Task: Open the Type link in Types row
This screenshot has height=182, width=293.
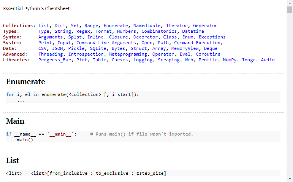Action: coord(44,31)
